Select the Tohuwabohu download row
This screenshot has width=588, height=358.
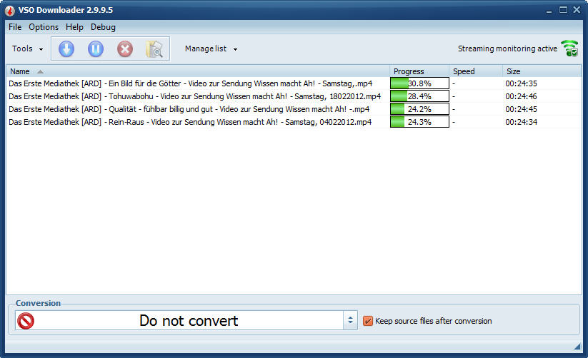coord(294,96)
